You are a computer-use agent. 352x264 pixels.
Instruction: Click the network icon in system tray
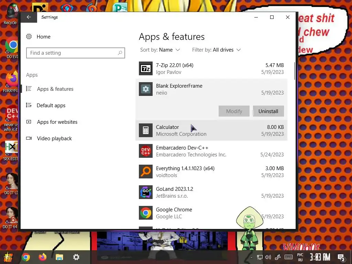[260, 257]
